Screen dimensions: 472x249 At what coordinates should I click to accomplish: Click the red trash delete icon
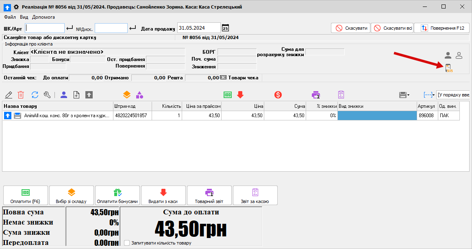tap(21, 95)
